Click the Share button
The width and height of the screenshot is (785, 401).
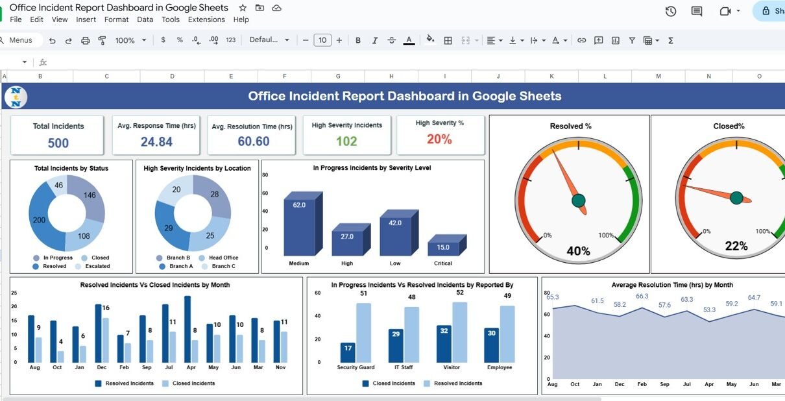[x=771, y=11]
